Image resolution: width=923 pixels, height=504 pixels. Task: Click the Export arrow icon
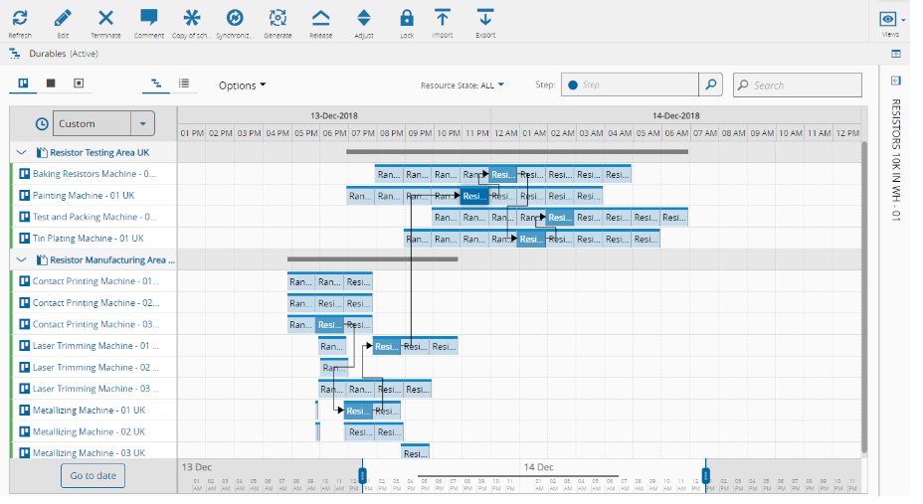485,18
